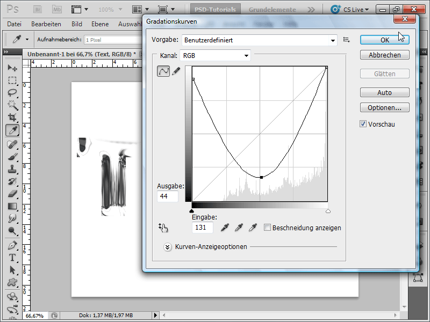Open the Bild menu
This screenshot has width=430, height=322.
pos(77,24)
